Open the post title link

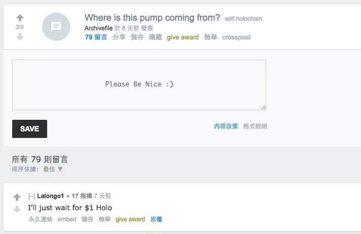coord(152,18)
